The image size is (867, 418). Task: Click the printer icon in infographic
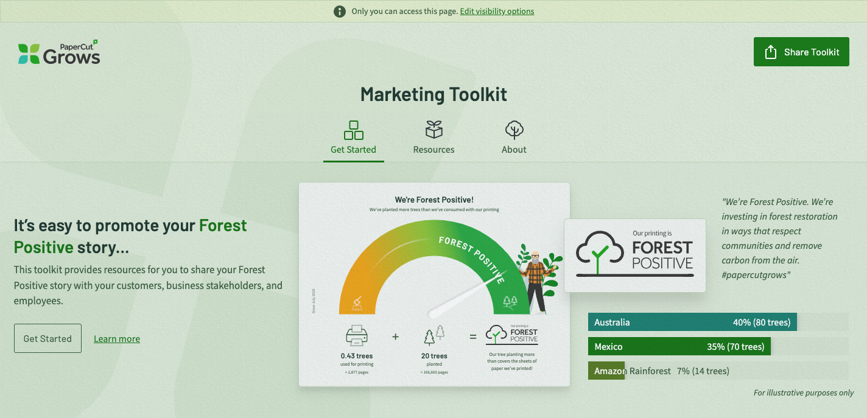pyautogui.click(x=356, y=335)
